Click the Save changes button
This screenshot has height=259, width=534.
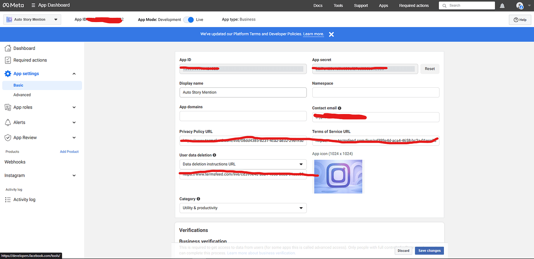point(429,250)
